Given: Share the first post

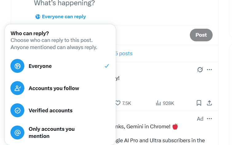Looking at the screenshot, I should click(x=209, y=103).
